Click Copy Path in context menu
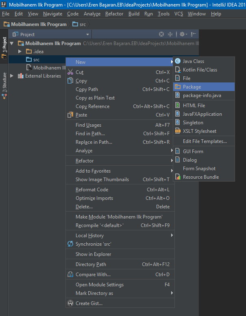The height and width of the screenshot is (316, 246). (120, 89)
